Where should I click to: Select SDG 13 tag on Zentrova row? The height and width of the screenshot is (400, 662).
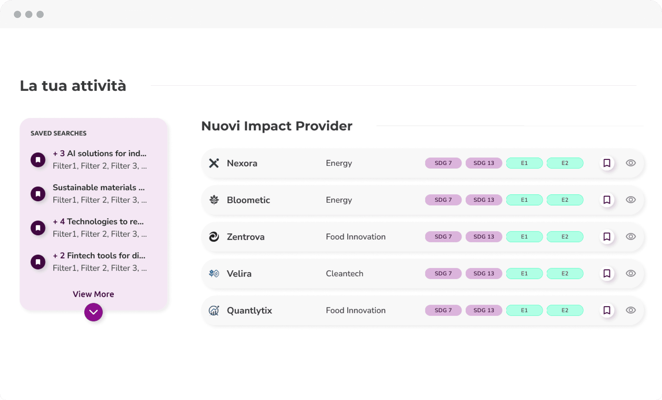484,236
